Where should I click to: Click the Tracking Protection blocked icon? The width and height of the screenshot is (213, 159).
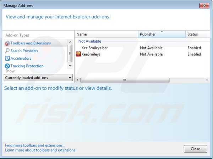7,66
